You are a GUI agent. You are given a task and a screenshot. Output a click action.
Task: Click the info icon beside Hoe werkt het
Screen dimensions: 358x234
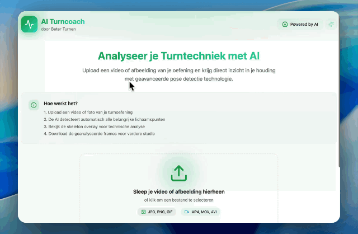click(x=34, y=105)
